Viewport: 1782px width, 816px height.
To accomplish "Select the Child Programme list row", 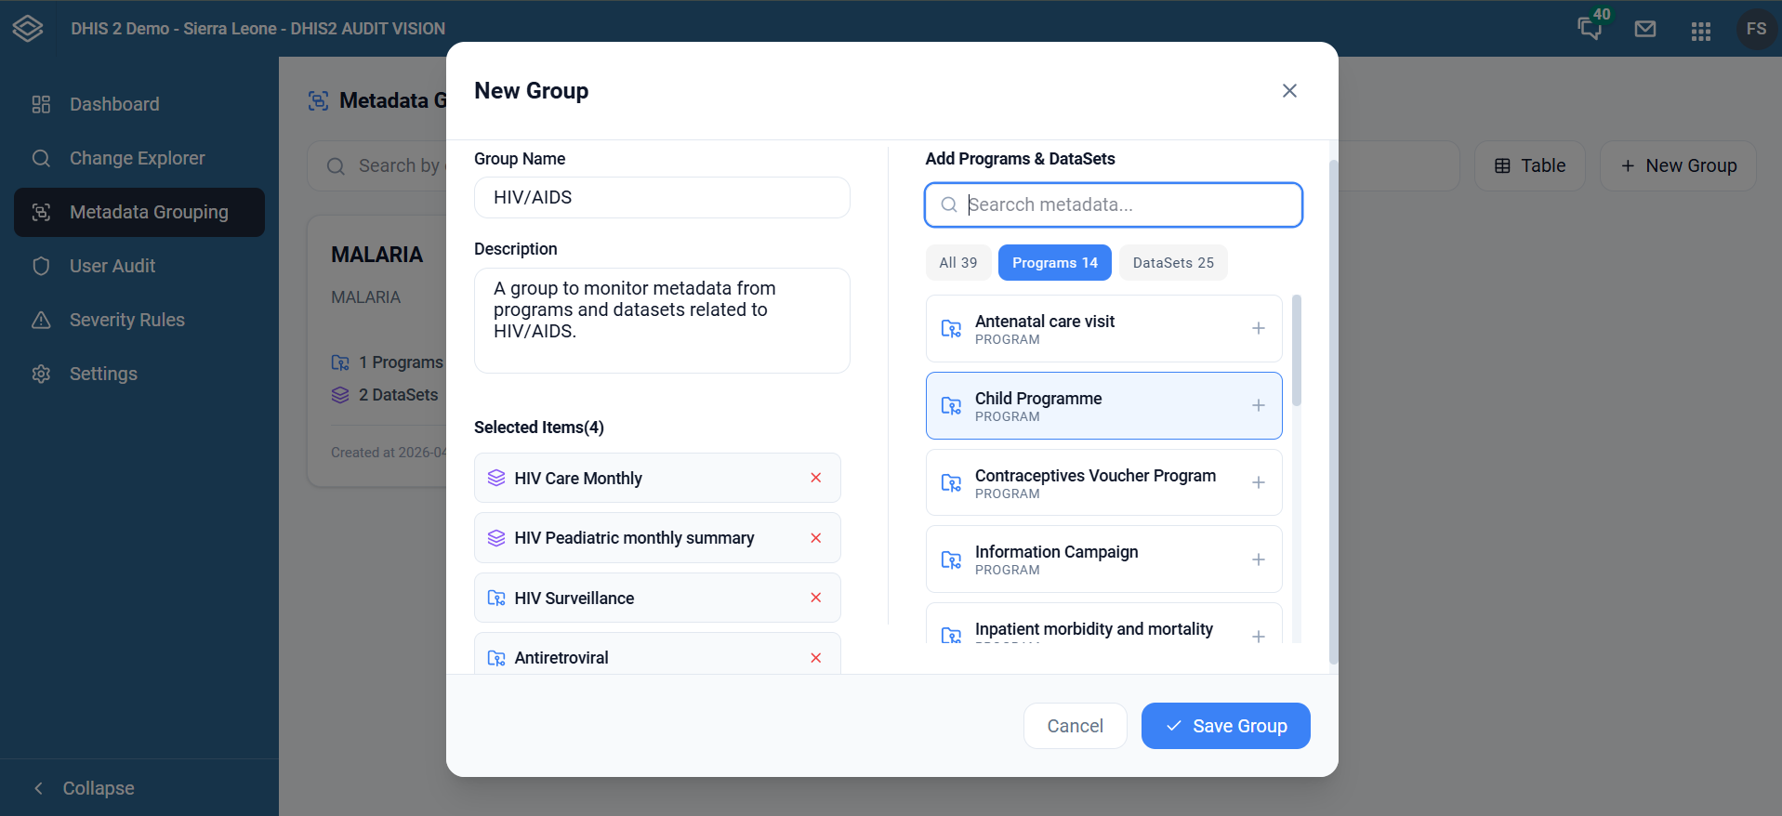I will point(1104,405).
